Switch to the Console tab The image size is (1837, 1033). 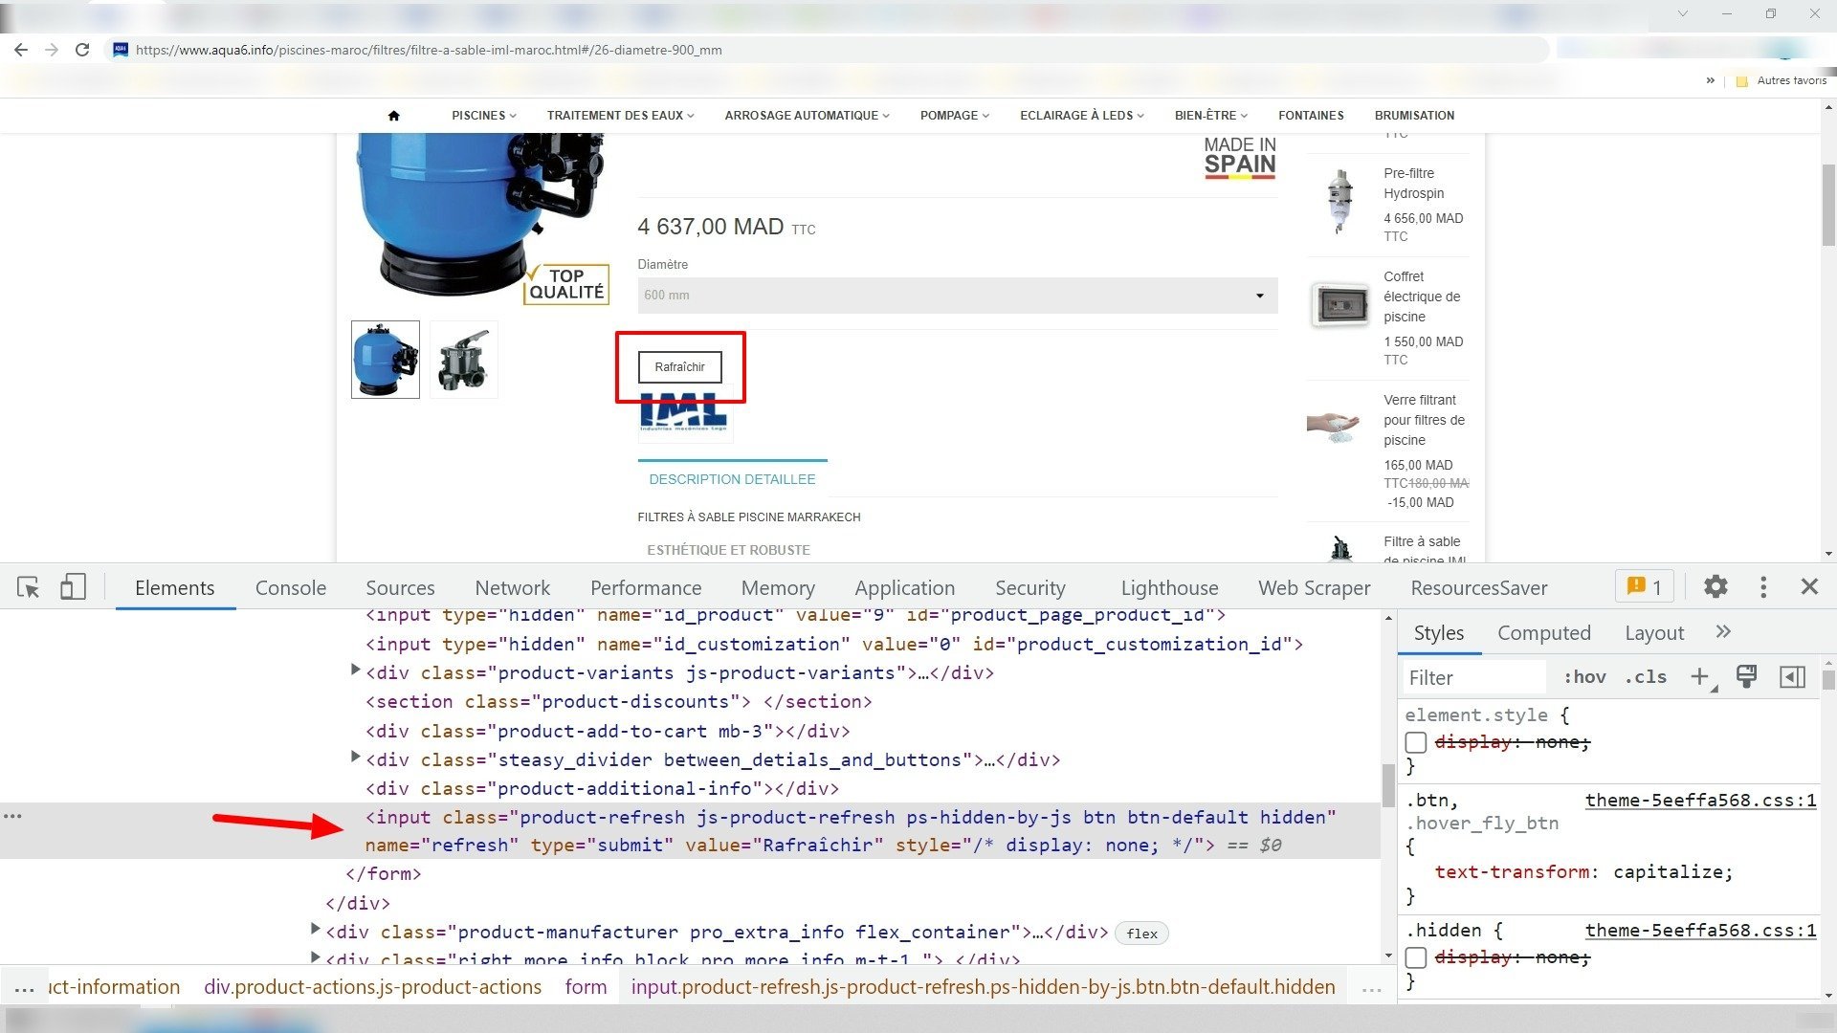(291, 588)
